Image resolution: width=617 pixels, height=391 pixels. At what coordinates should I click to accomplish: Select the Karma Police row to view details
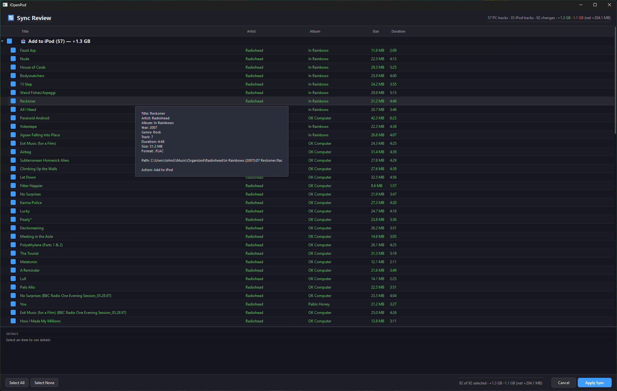click(x=125, y=202)
